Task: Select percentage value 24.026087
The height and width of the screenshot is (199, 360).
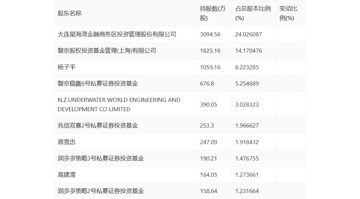Action: [248, 34]
